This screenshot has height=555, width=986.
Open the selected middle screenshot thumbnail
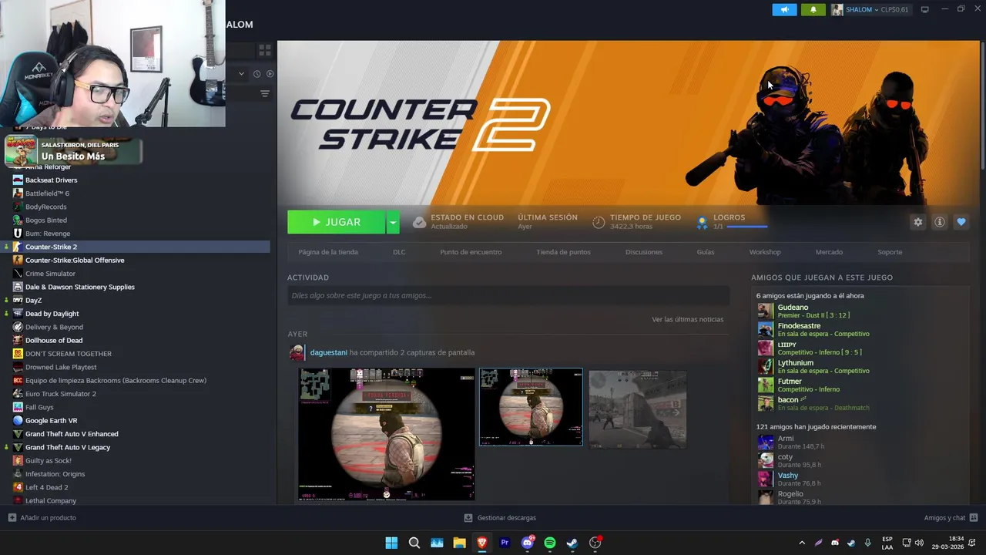pos(531,407)
